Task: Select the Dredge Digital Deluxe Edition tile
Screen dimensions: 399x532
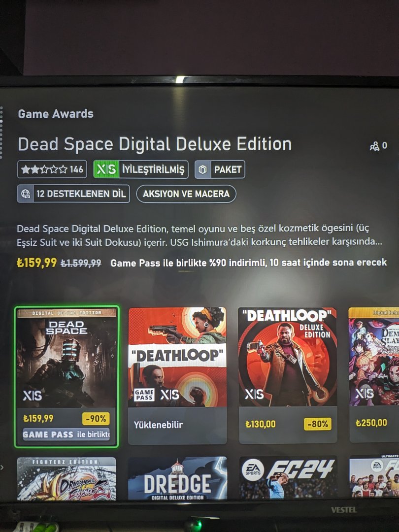Action: 177,478
